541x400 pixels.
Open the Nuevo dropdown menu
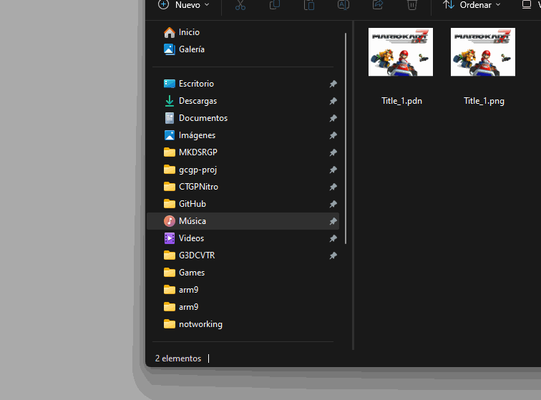coord(183,5)
